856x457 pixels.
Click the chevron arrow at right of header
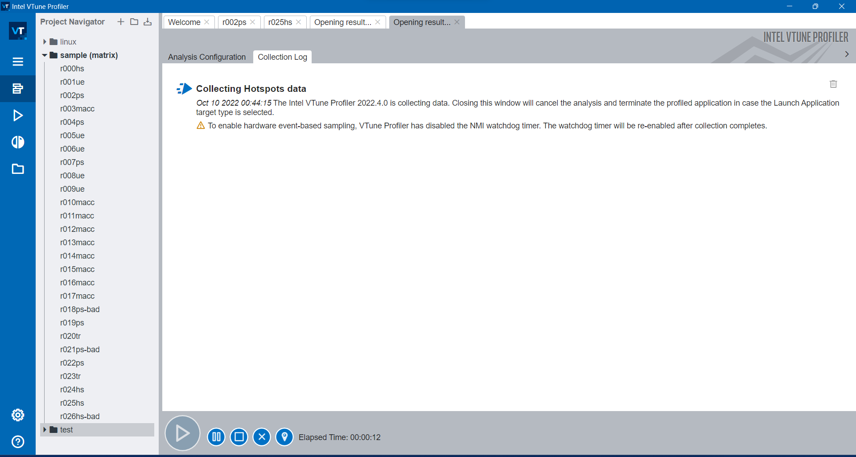tap(847, 54)
